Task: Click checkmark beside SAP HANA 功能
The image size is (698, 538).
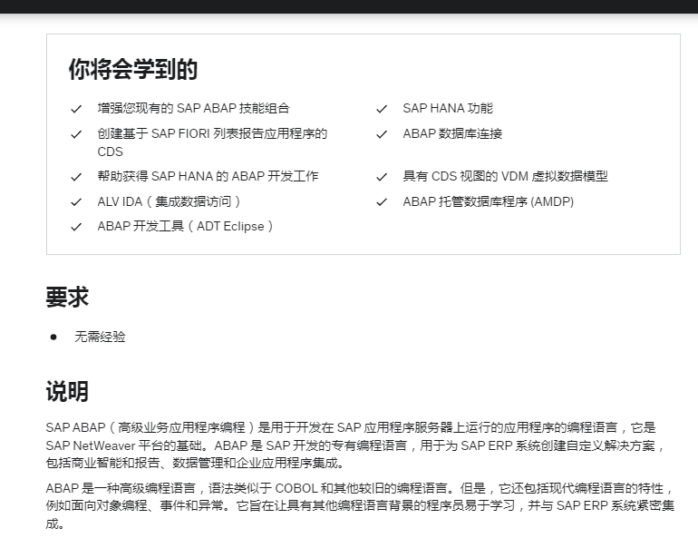Action: [382, 109]
